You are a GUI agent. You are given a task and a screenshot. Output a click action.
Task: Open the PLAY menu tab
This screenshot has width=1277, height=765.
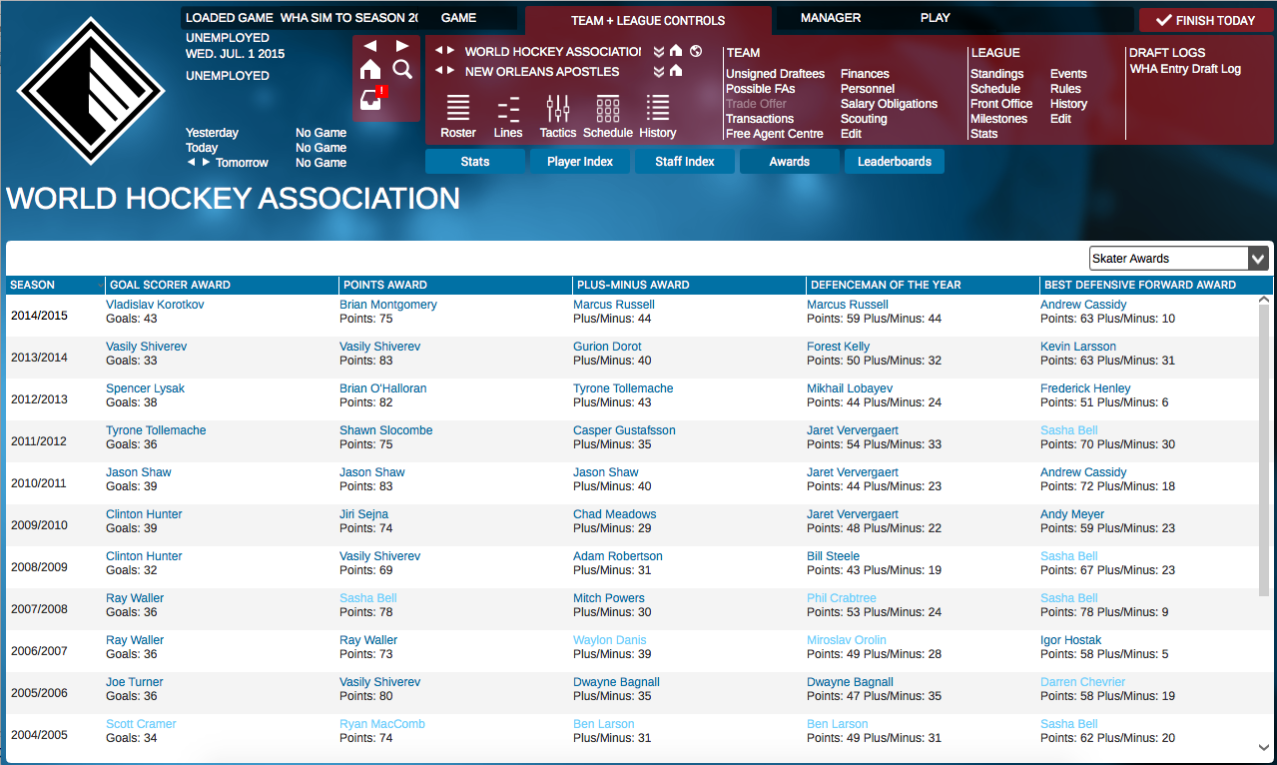tap(936, 18)
